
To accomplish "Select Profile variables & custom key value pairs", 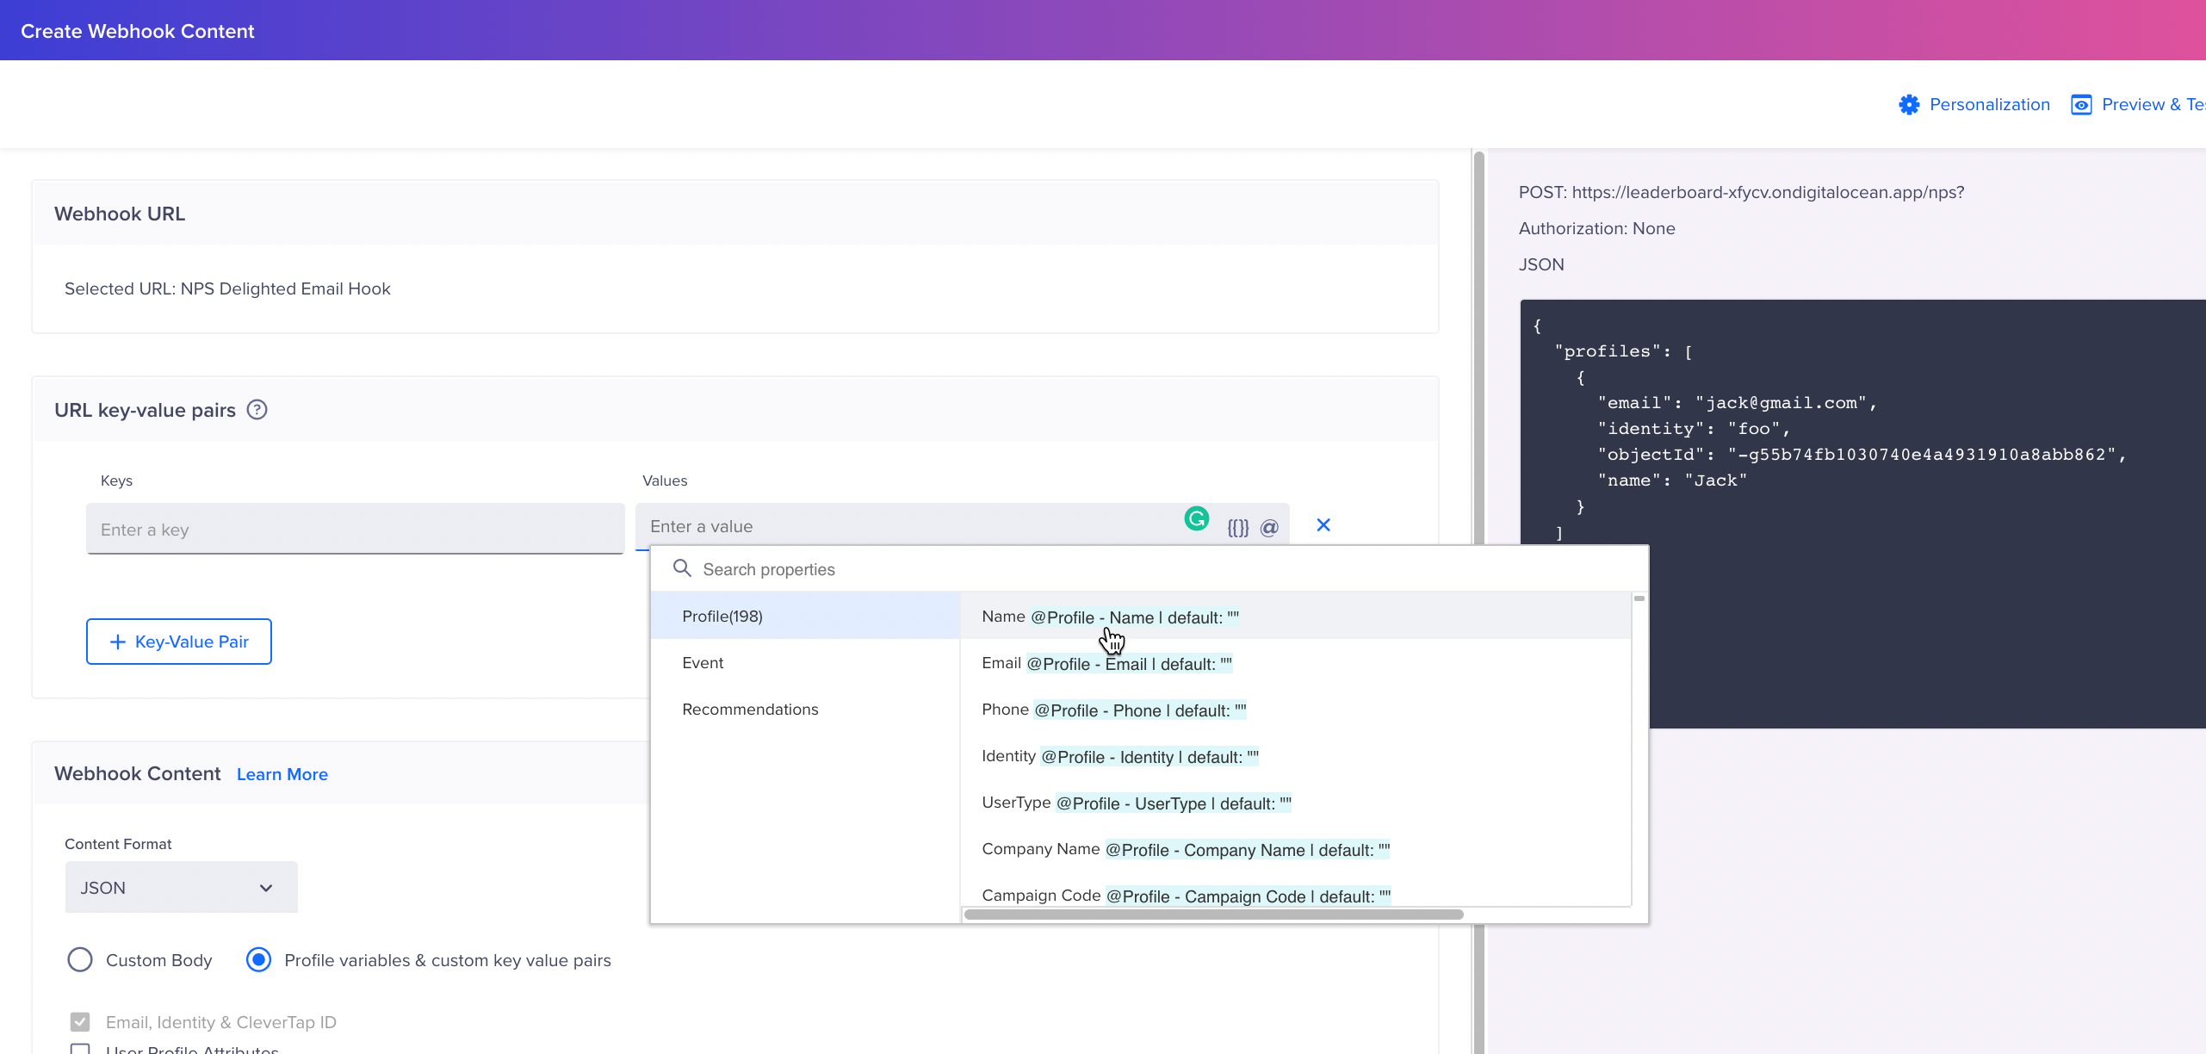I will (258, 959).
